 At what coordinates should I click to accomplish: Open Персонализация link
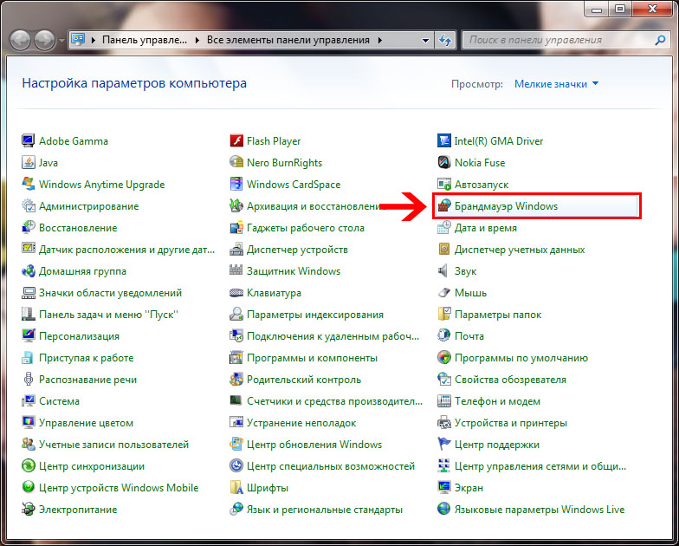[80, 336]
